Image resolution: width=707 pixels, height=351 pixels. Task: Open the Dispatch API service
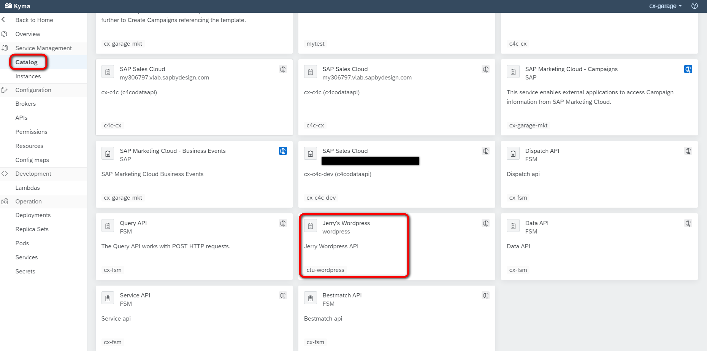pyautogui.click(x=542, y=151)
